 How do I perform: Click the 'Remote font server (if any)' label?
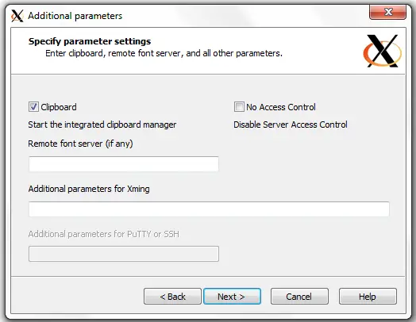[80, 144]
